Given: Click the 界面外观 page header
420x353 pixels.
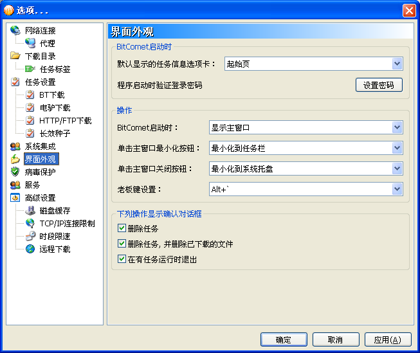Looking at the screenshot, I should (260, 32).
